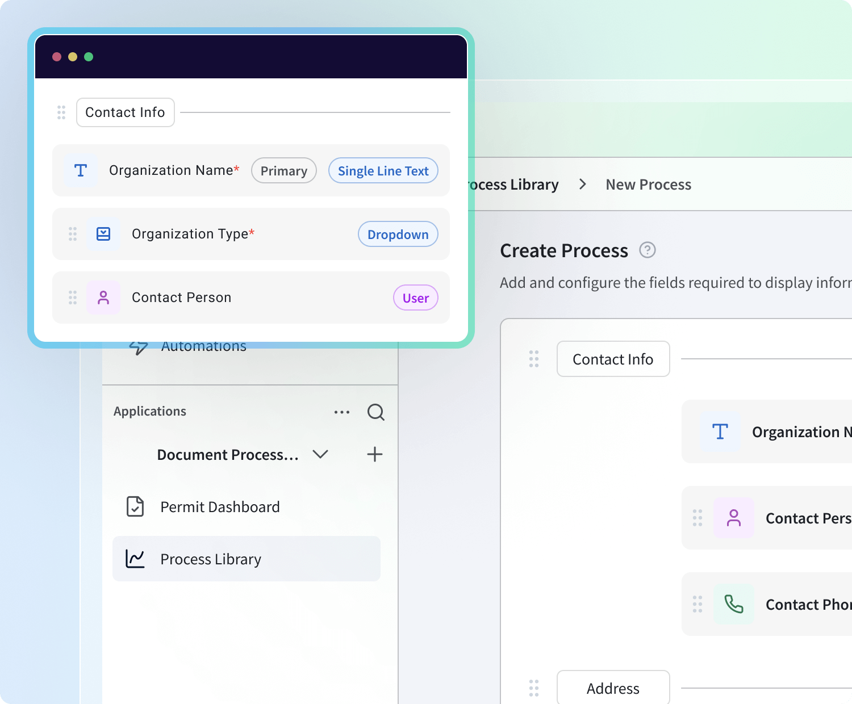
Task: Click the Automations lightning bolt icon
Action: 139,347
